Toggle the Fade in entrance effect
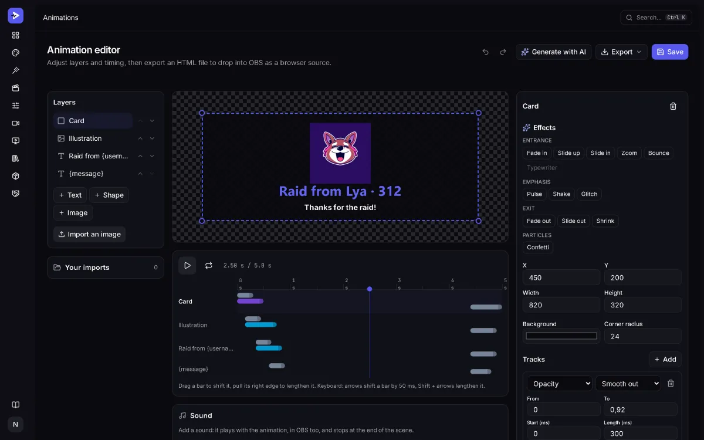The width and height of the screenshot is (704, 440). (537, 153)
